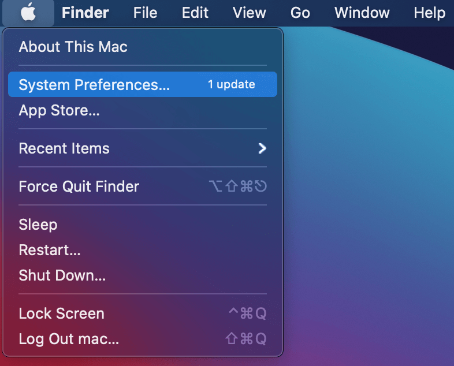Click Lock Screen
Screen dimensions: 454x366
[x=62, y=313]
